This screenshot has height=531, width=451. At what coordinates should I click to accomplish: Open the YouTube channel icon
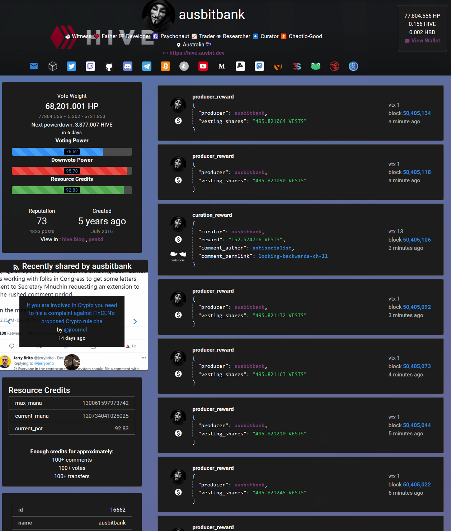pyautogui.click(x=203, y=66)
